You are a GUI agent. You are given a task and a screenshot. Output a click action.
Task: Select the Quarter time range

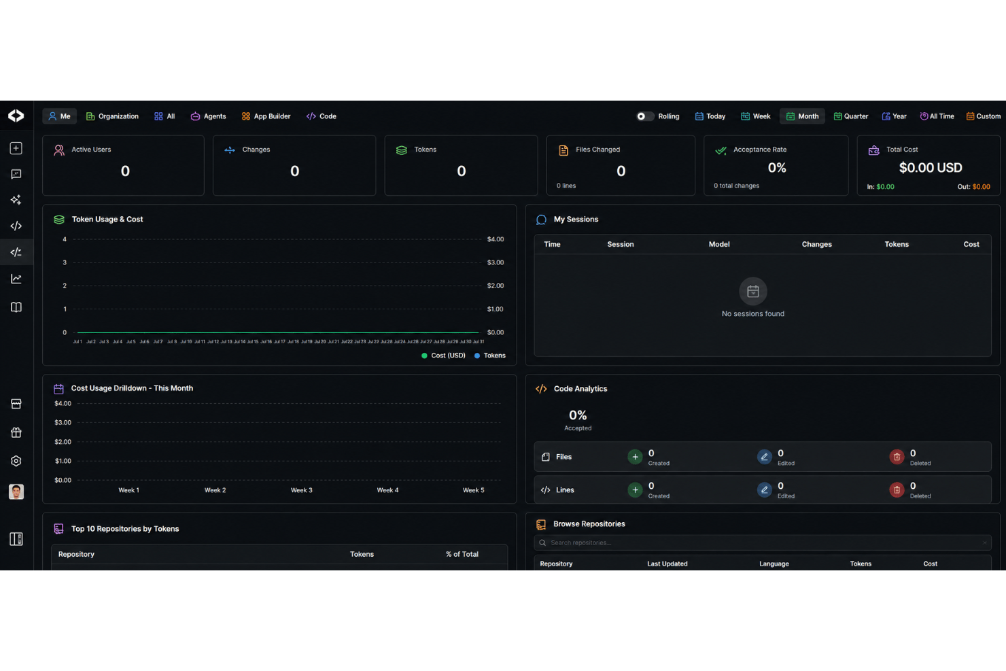pos(851,116)
